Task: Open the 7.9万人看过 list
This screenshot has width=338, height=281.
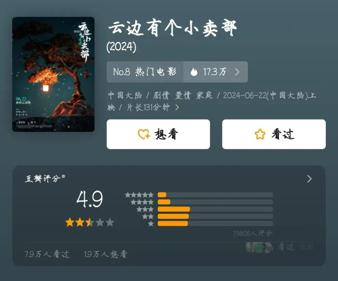Action: 47,254
